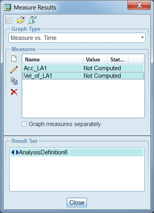Select the Acc_LA1 measure row
This screenshot has width=154, height=213.
[83, 68]
